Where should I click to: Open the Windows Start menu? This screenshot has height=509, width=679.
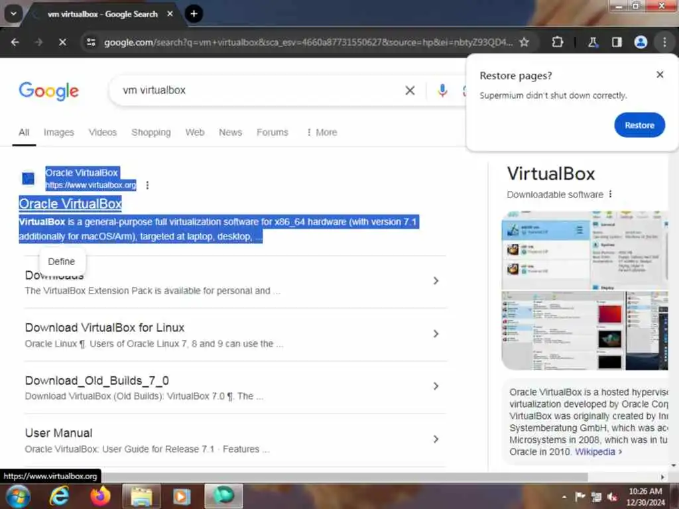(18, 496)
